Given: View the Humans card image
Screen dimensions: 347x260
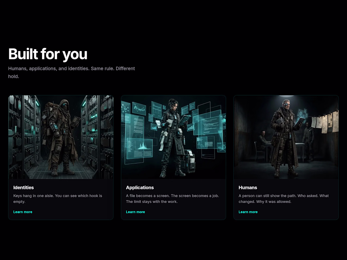Looking at the screenshot, I should (286, 137).
